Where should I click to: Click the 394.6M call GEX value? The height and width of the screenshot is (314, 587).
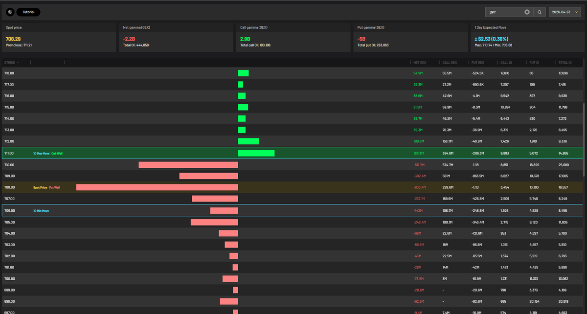(448, 153)
